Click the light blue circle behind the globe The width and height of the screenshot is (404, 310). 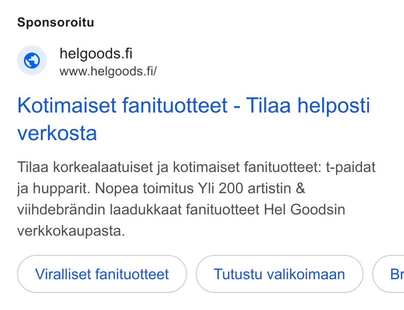coord(32,61)
